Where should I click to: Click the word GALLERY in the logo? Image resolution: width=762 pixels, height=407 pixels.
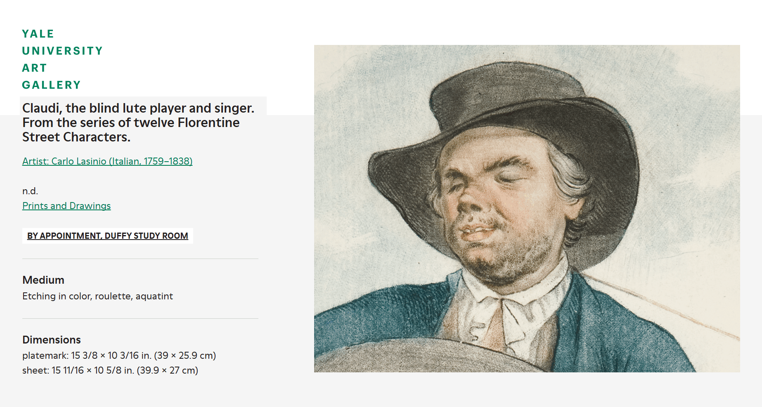click(x=51, y=85)
